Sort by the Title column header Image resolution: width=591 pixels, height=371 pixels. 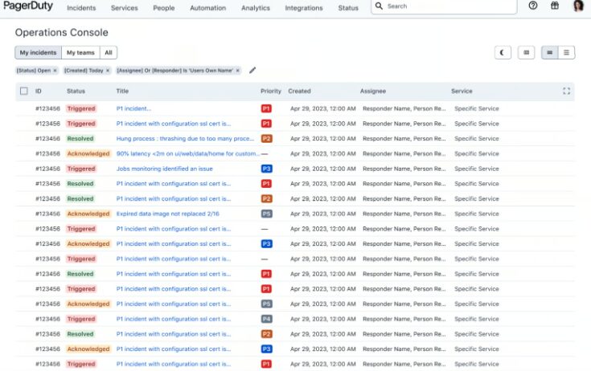point(122,91)
